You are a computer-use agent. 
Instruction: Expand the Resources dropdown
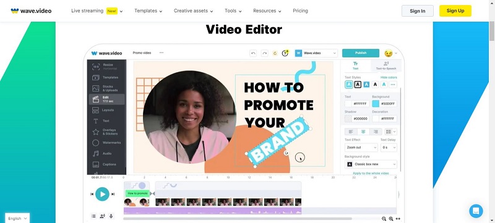tap(267, 11)
